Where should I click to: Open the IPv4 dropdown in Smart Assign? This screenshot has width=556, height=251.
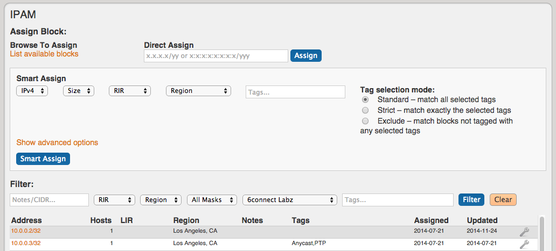click(32, 91)
